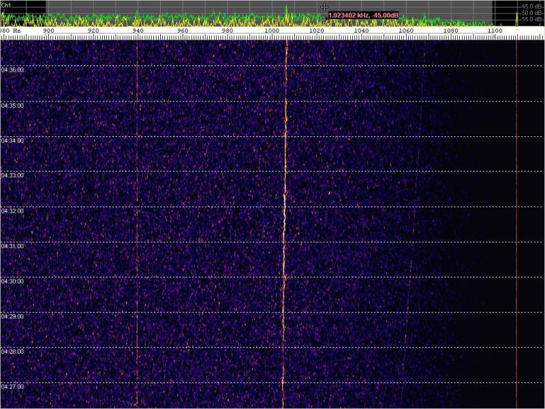Image resolution: width=545 pixels, height=409 pixels.
Task: Click the bright signal trace in the waterfall
Action: point(284,225)
